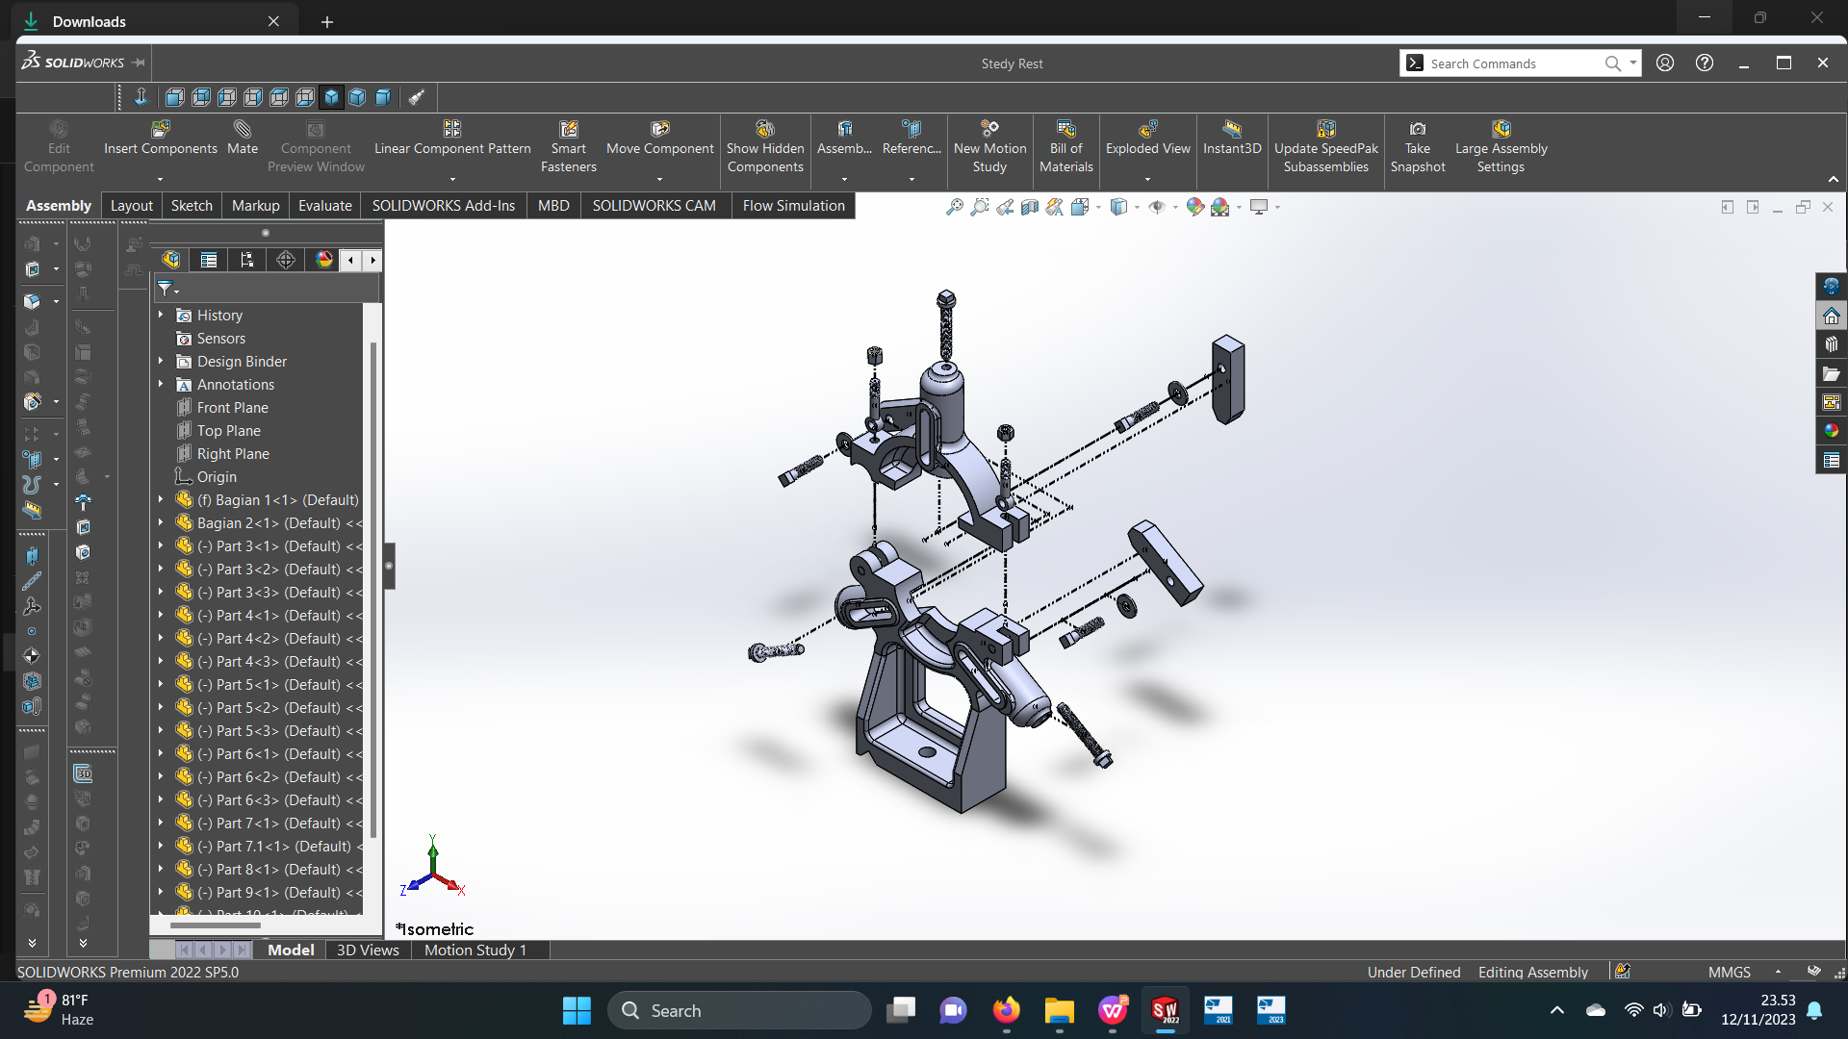Image resolution: width=1848 pixels, height=1039 pixels.
Task: Open the File Explorer task pane icon
Action: tap(1831, 373)
